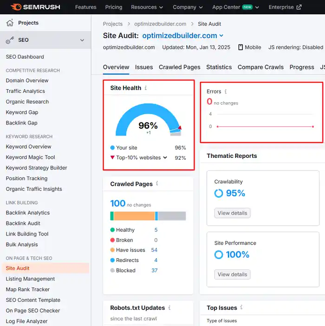Click the SEO key icon
Screen dimensions: 325x326
point(10,40)
